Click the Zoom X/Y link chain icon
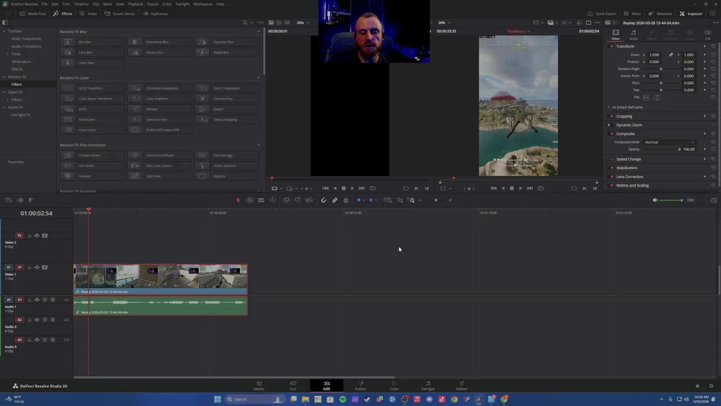Image resolution: width=721 pixels, height=406 pixels. pyautogui.click(x=671, y=55)
